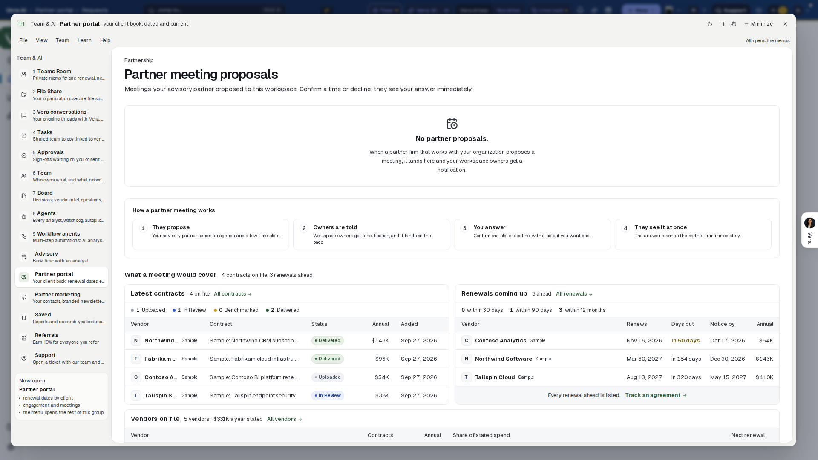
Task: Open the Help menu
Action: (x=105, y=40)
